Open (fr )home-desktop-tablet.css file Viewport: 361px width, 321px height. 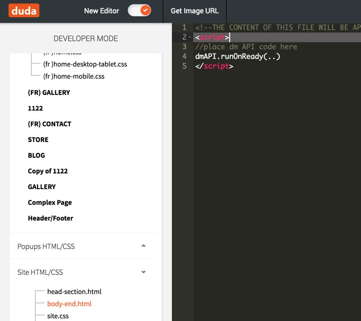tap(85, 64)
